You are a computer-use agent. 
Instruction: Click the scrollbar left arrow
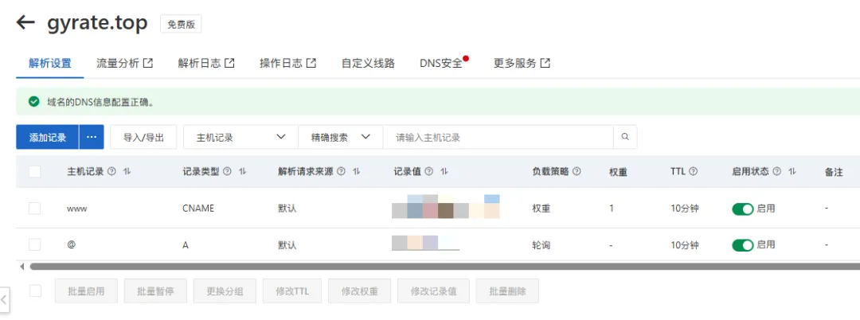pos(22,267)
